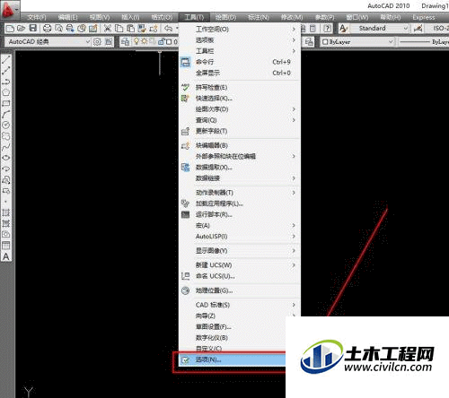The height and width of the screenshot is (398, 449).
Task: Expand the AutoLISP(I) submenu
Action: [x=240, y=237]
